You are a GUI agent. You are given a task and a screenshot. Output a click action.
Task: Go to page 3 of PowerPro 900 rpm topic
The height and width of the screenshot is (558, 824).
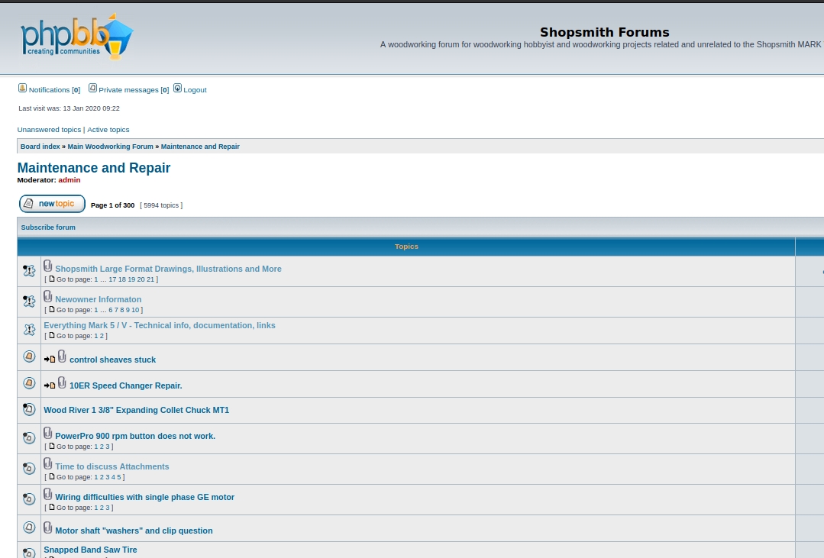click(108, 447)
